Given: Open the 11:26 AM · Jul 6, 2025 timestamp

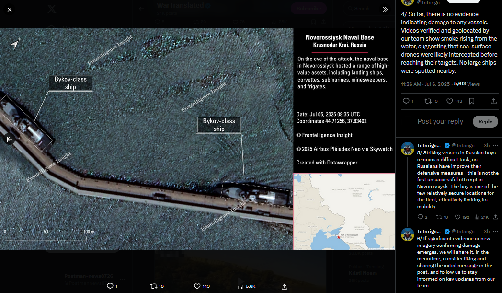Looking at the screenshot, I should coord(425,84).
